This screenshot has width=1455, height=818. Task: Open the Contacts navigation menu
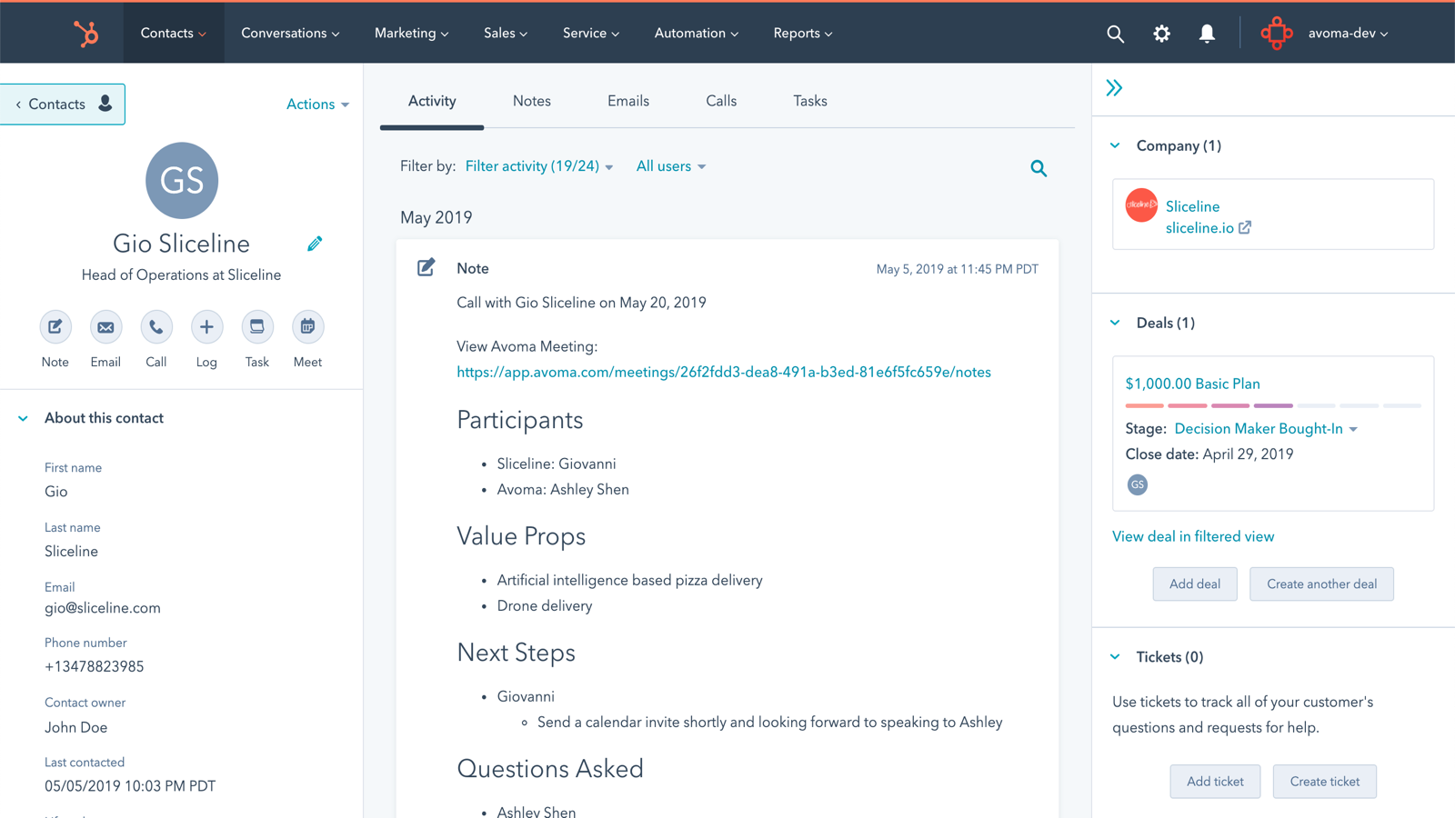tap(173, 34)
